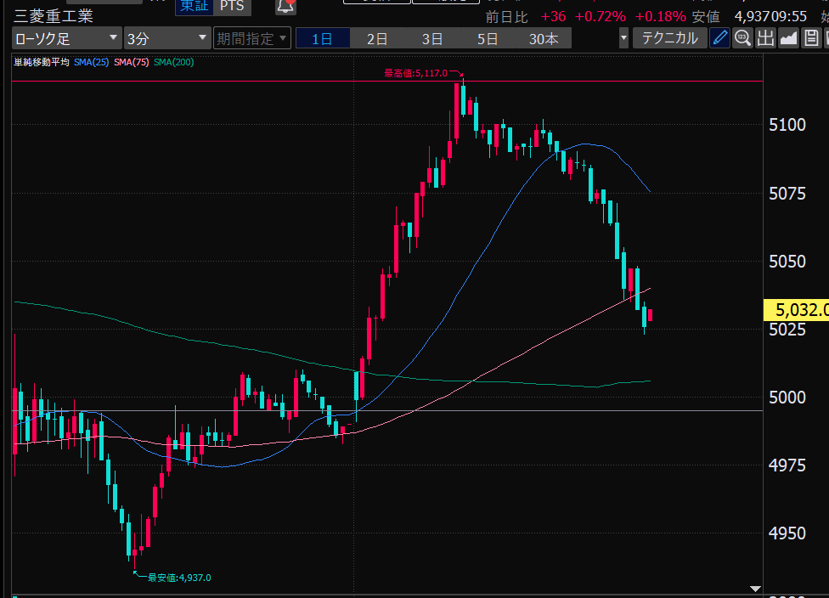Select the 2日 range tab

pos(377,38)
